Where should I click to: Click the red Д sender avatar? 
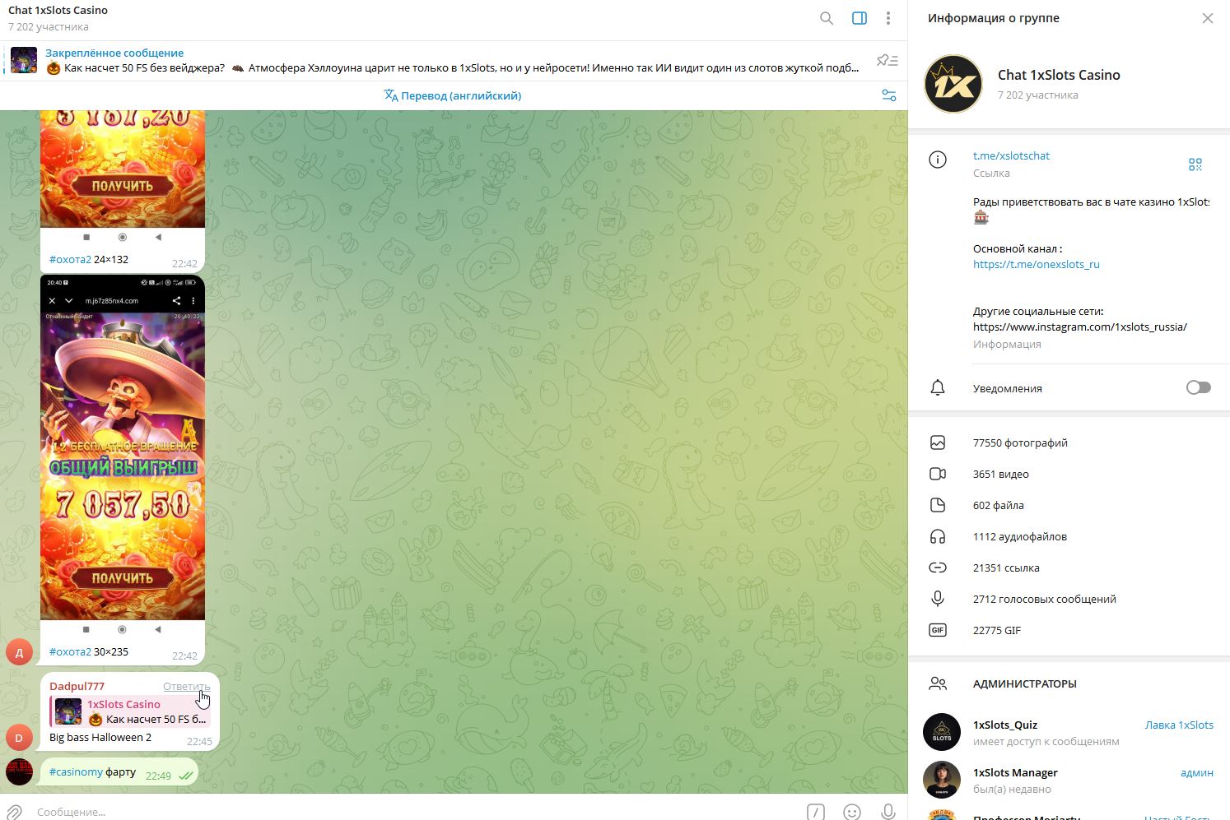click(19, 652)
